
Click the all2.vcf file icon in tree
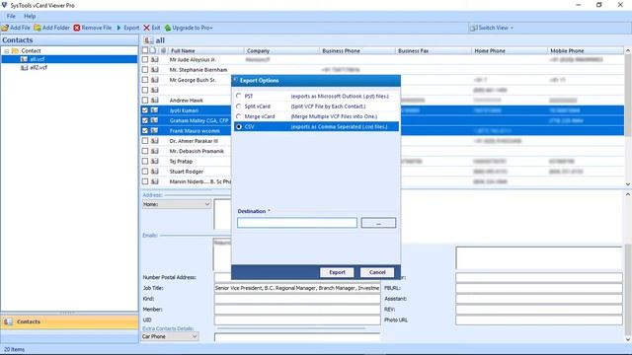(24, 68)
